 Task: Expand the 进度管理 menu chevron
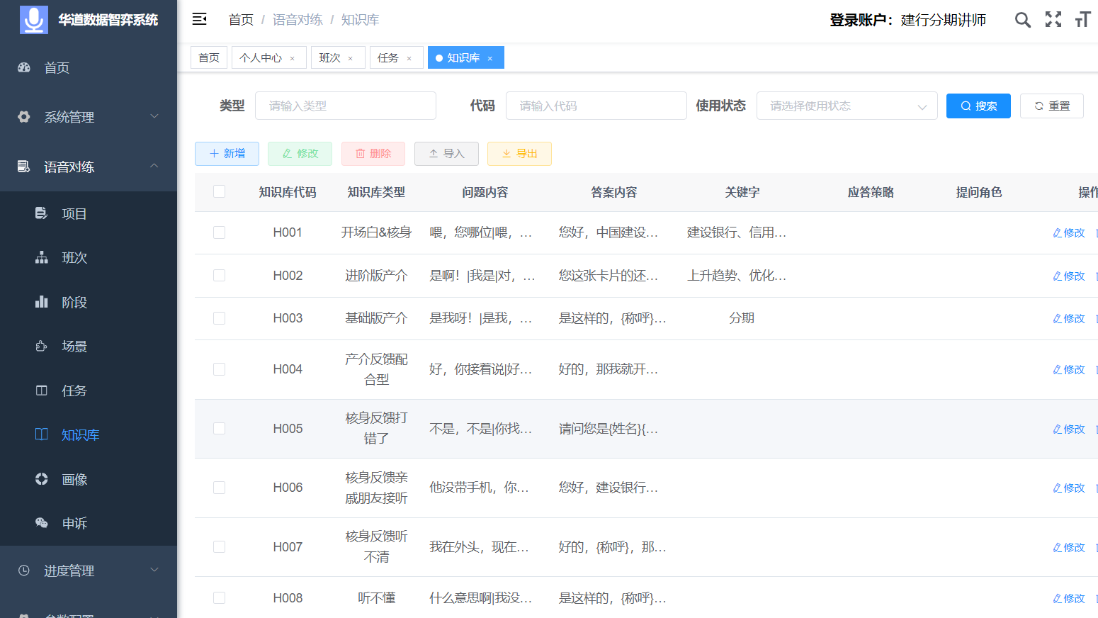(x=154, y=570)
